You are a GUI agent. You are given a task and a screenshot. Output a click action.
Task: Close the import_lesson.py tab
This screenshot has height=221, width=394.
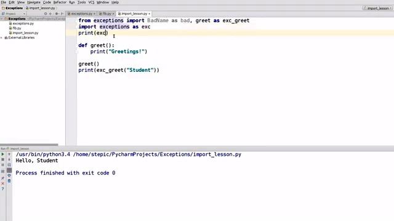click(x=149, y=14)
